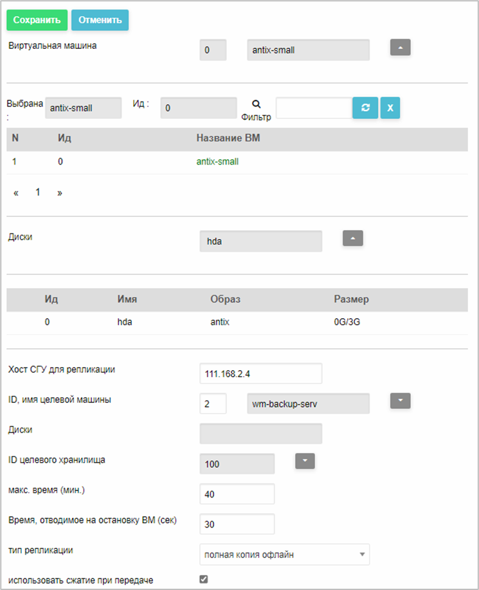Select the hda disk row in the table
This screenshot has height=590, width=479.
tap(237, 323)
